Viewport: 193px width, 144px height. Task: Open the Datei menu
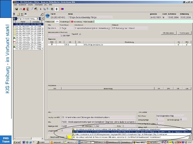15,5
